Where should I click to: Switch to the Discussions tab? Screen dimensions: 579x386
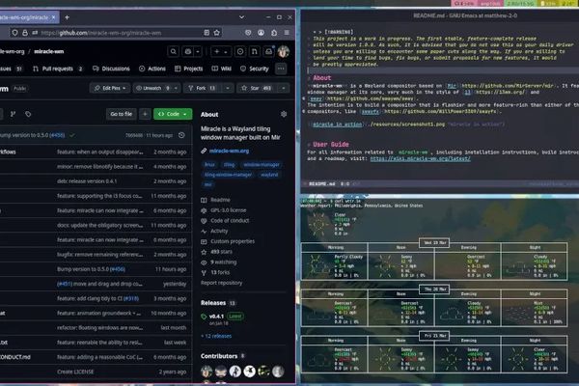point(111,69)
